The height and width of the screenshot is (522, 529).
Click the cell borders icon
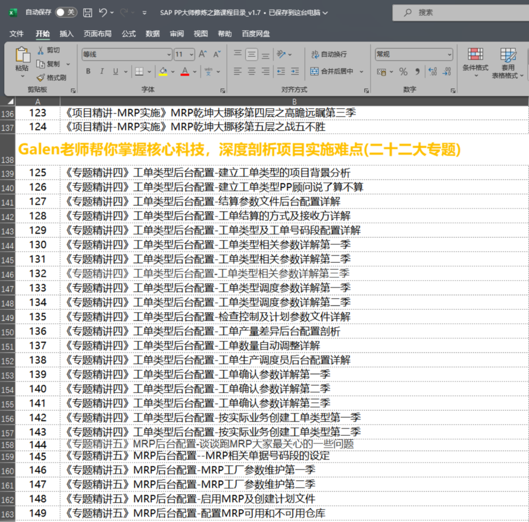coord(139,71)
